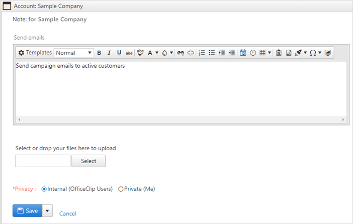
Task: Toggle italic formatting
Action: [x=109, y=53]
